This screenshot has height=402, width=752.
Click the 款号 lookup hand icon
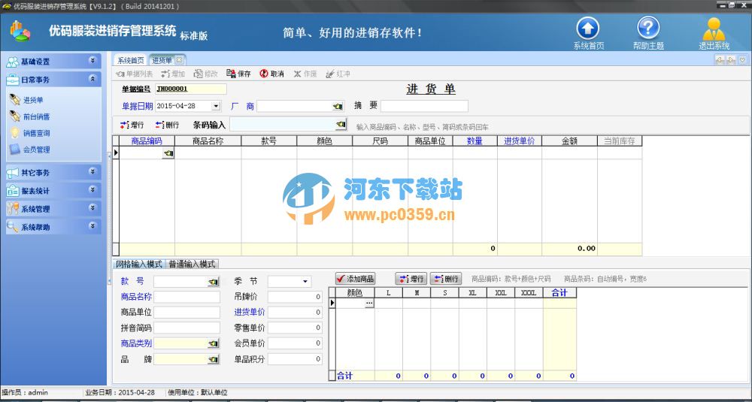[x=214, y=282]
